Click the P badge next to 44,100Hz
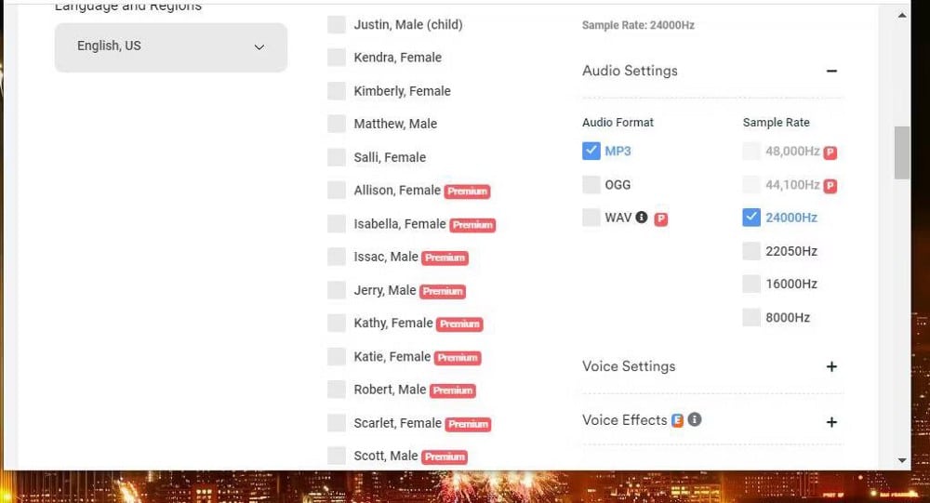The height and width of the screenshot is (503, 930). point(830,186)
